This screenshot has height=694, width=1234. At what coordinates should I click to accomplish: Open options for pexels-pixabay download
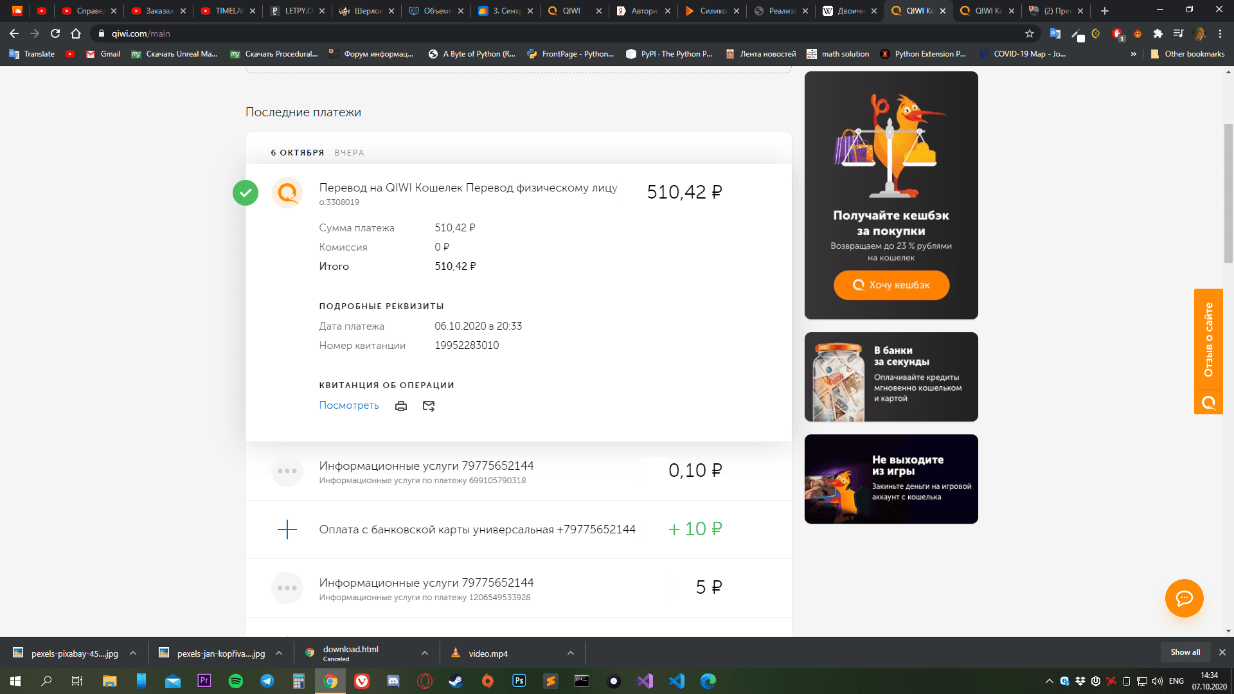(133, 654)
